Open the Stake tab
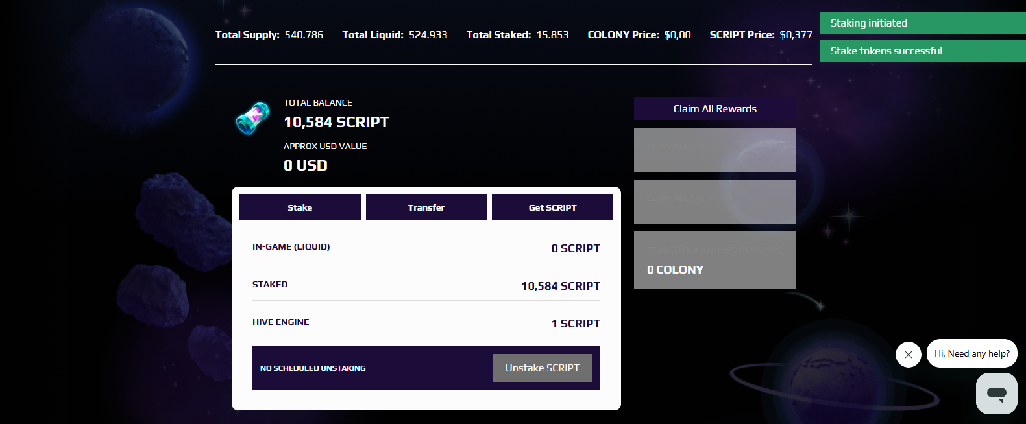Image resolution: width=1026 pixels, height=424 pixels. (x=300, y=207)
